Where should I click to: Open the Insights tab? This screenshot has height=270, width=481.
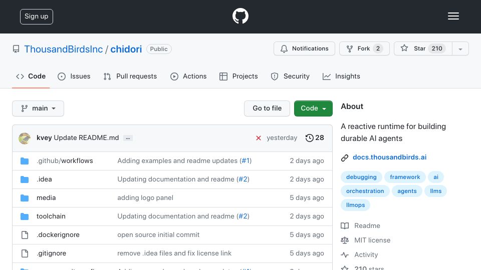(341, 76)
